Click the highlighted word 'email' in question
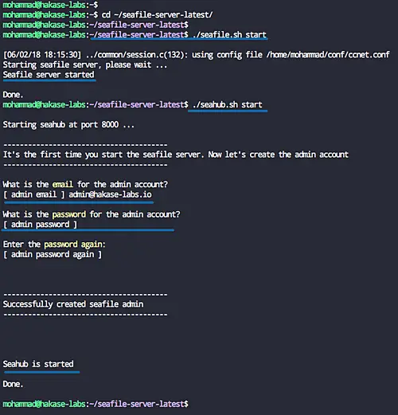This screenshot has height=415, width=398. coord(62,184)
